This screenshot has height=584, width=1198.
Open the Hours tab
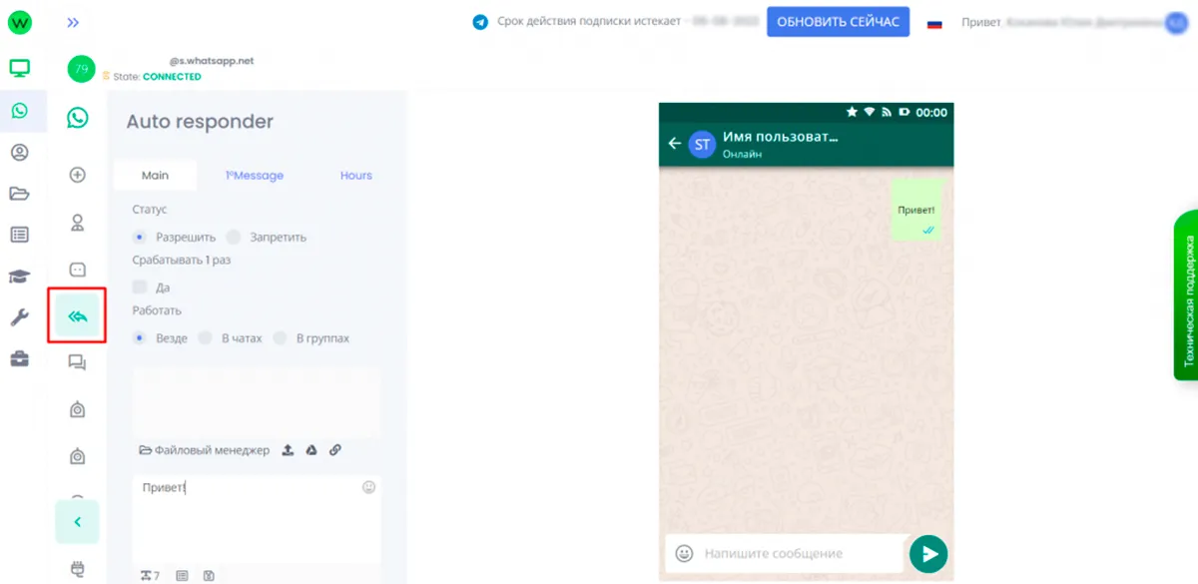[355, 175]
